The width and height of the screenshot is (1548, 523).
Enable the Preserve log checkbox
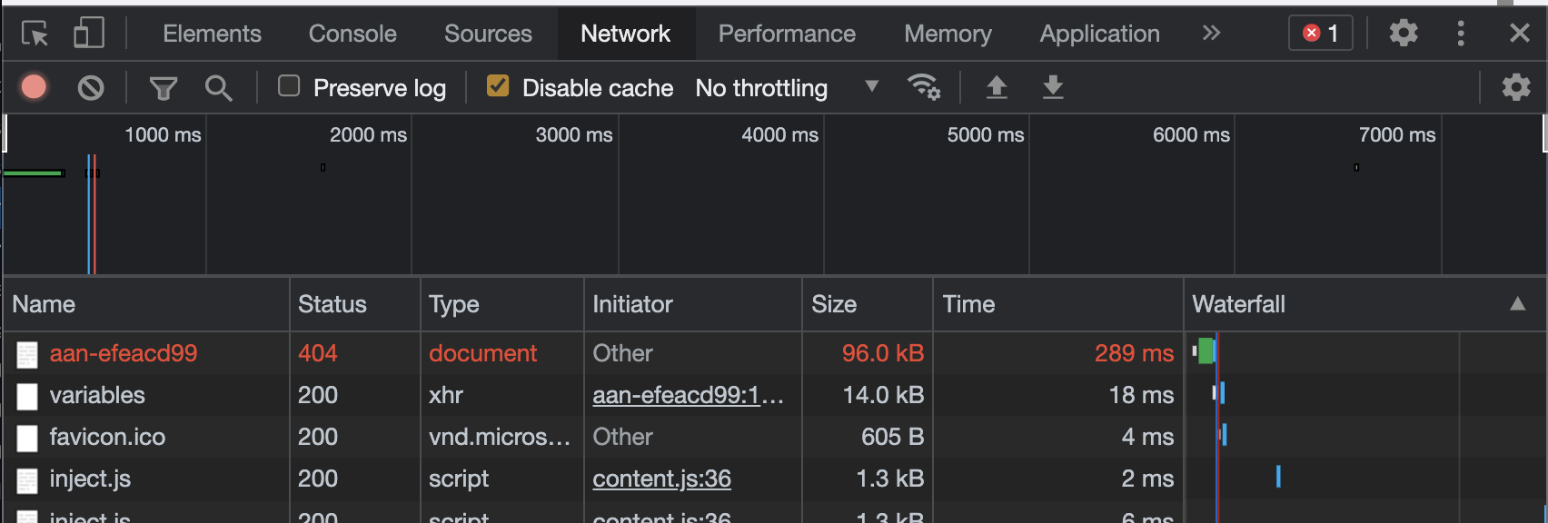[x=289, y=86]
